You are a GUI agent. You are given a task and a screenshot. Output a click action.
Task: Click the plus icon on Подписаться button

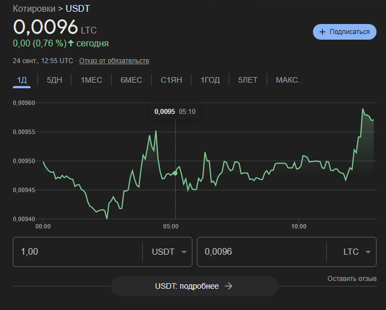click(322, 32)
